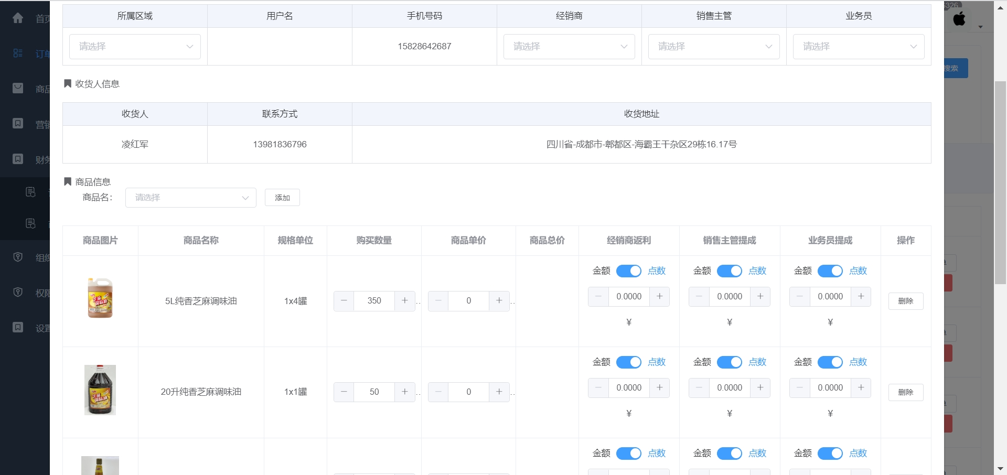Click the contact number 13981836796
1007x475 pixels.
280,144
